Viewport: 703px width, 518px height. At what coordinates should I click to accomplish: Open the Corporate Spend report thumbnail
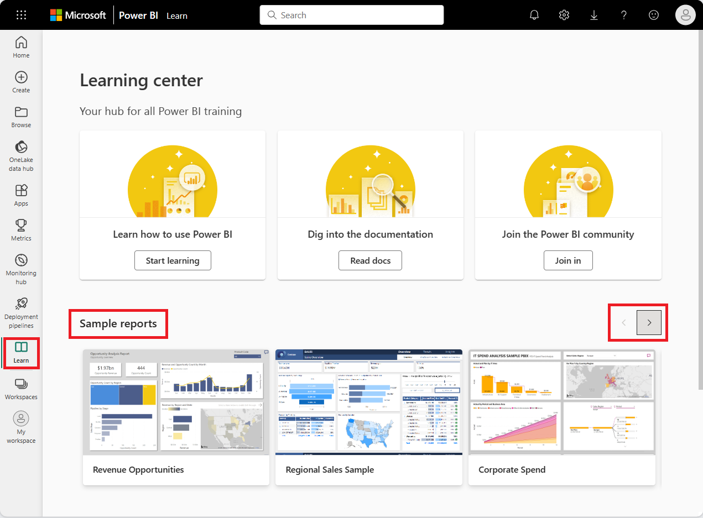coord(562,402)
